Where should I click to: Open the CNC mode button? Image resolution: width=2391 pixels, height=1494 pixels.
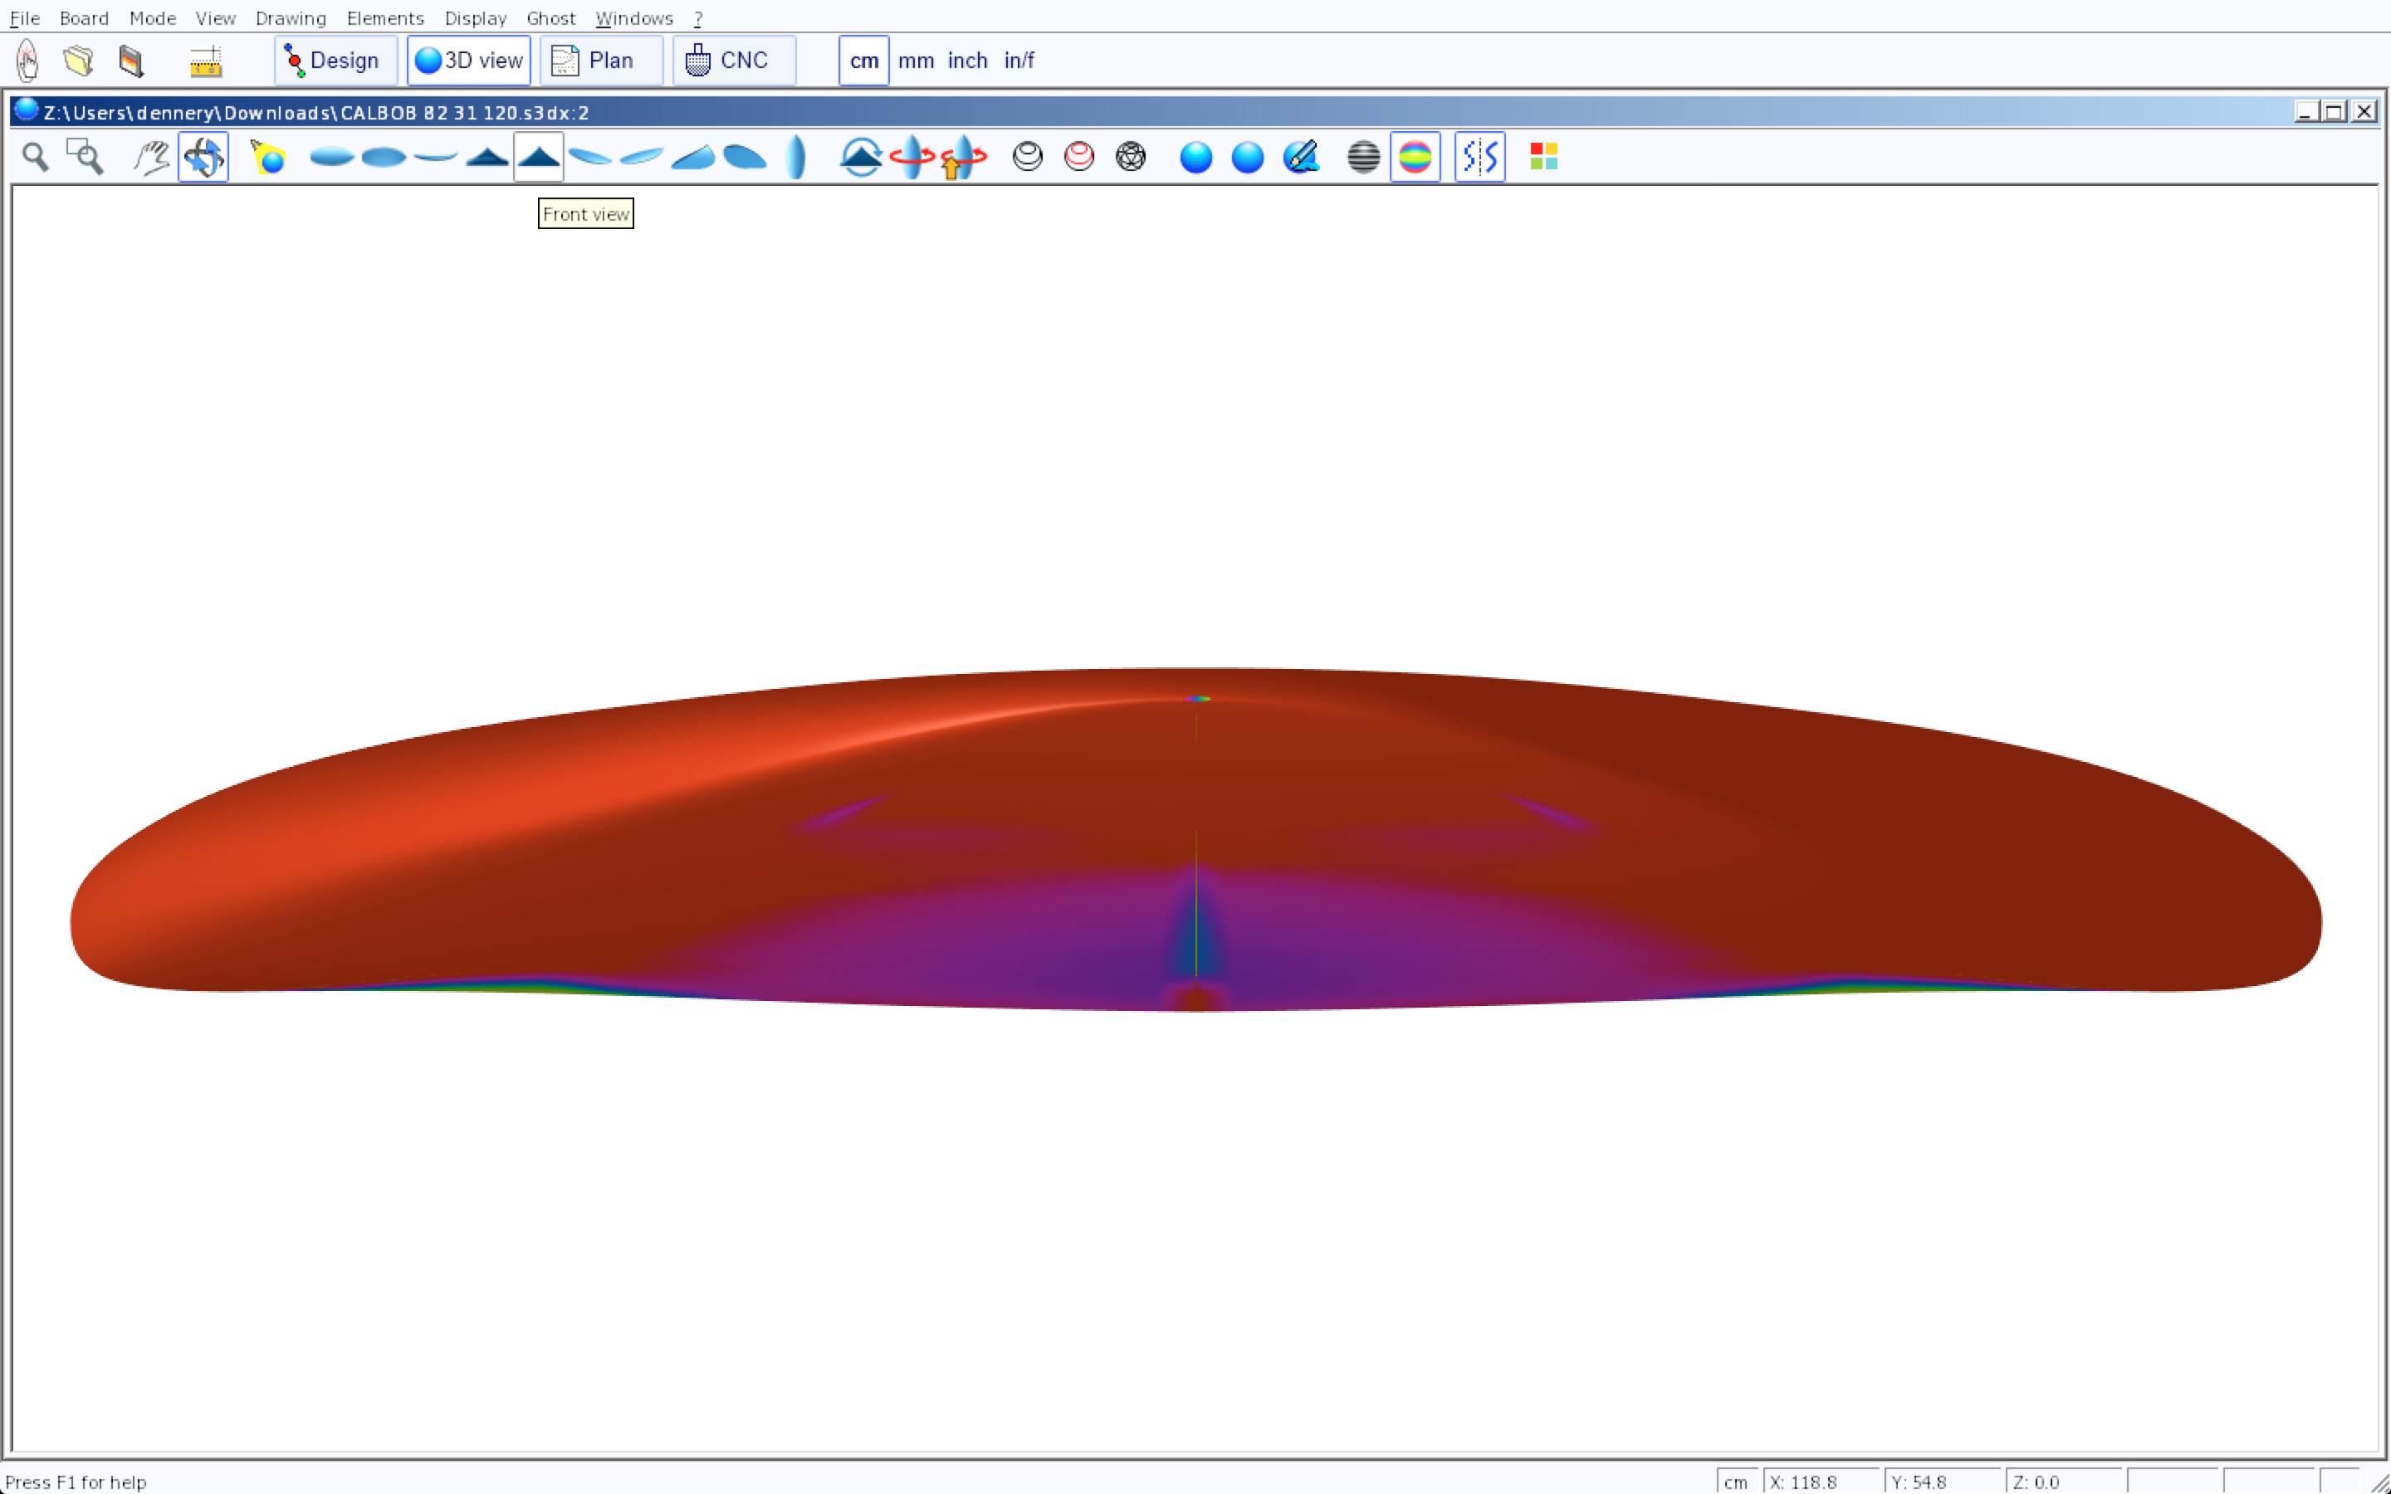point(733,61)
